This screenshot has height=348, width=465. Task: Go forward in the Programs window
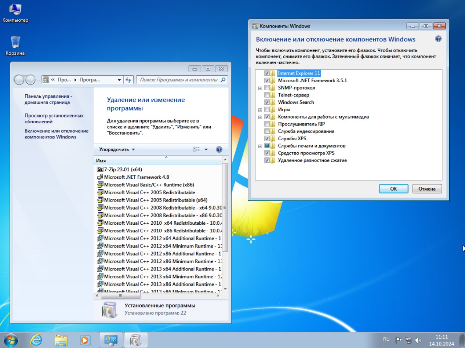click(x=31, y=80)
